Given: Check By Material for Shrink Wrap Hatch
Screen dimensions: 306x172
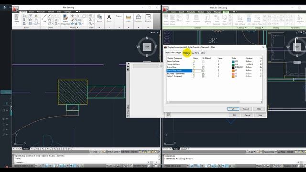Looking at the screenshot, I should click(203, 71).
